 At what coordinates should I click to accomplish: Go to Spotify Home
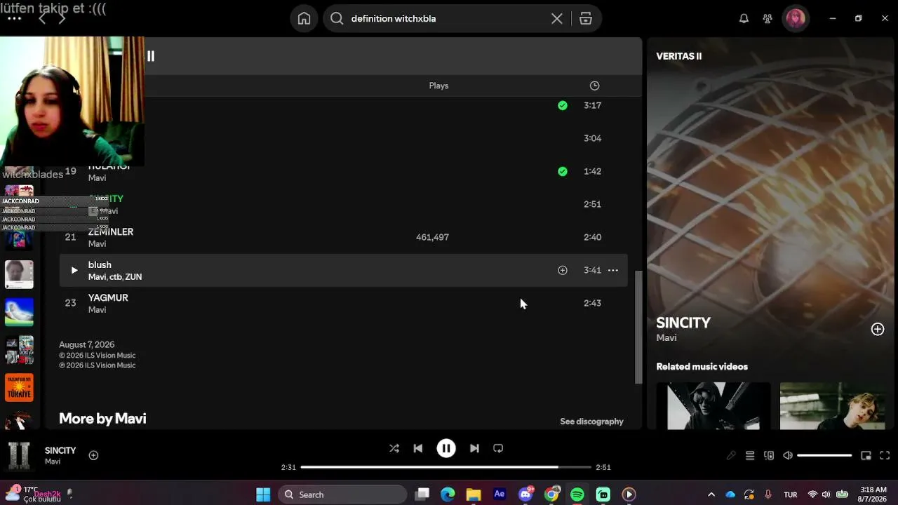304,19
